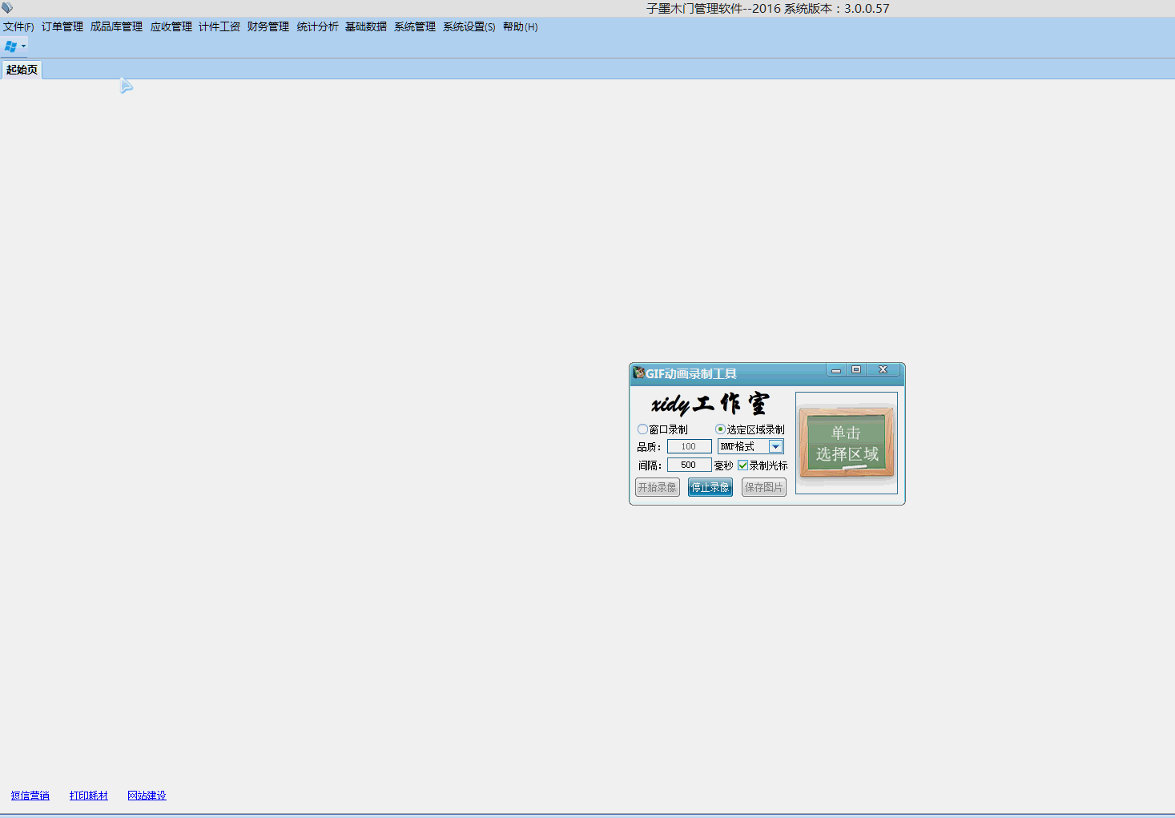
Task: Switch to the 起始页 tab
Action: pyautogui.click(x=22, y=71)
